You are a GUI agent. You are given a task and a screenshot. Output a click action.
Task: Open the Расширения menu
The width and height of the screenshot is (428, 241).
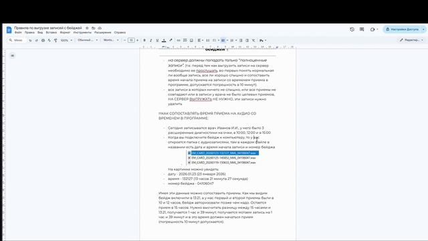tap(103, 33)
